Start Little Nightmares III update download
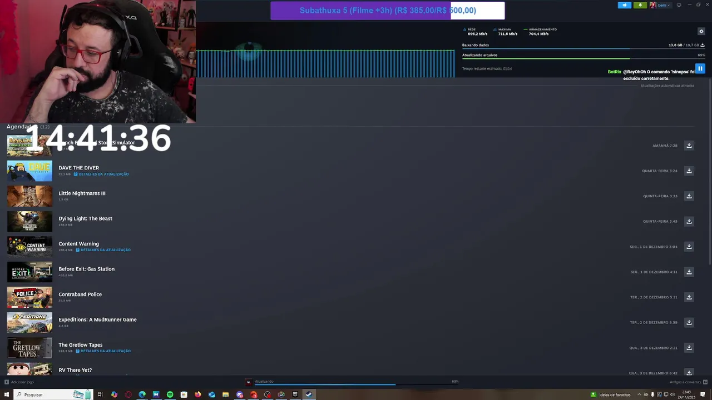This screenshot has width=712, height=400. click(689, 196)
